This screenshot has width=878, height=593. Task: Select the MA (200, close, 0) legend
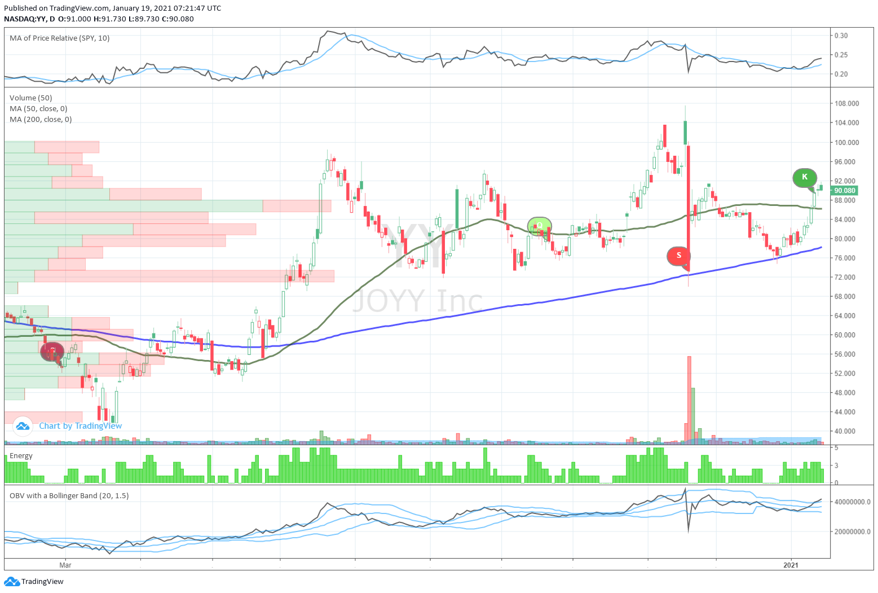click(41, 120)
